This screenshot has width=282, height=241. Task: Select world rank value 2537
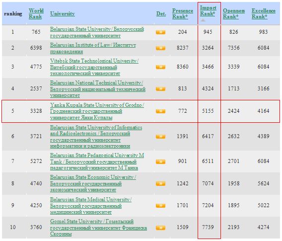[x=36, y=88]
